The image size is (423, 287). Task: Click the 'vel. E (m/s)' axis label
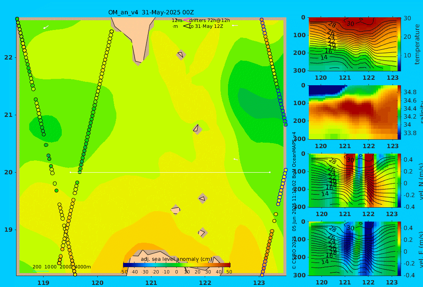click(x=421, y=249)
